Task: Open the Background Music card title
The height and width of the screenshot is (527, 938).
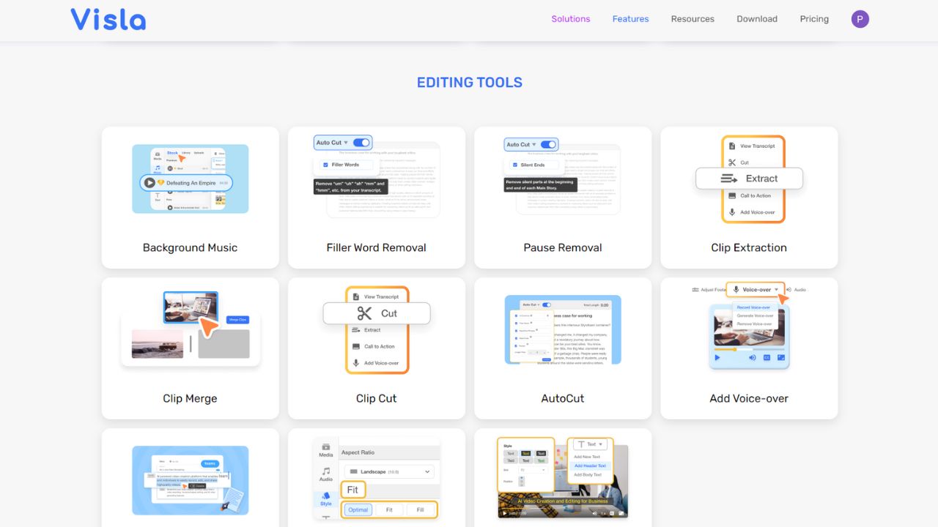Action: pyautogui.click(x=190, y=247)
